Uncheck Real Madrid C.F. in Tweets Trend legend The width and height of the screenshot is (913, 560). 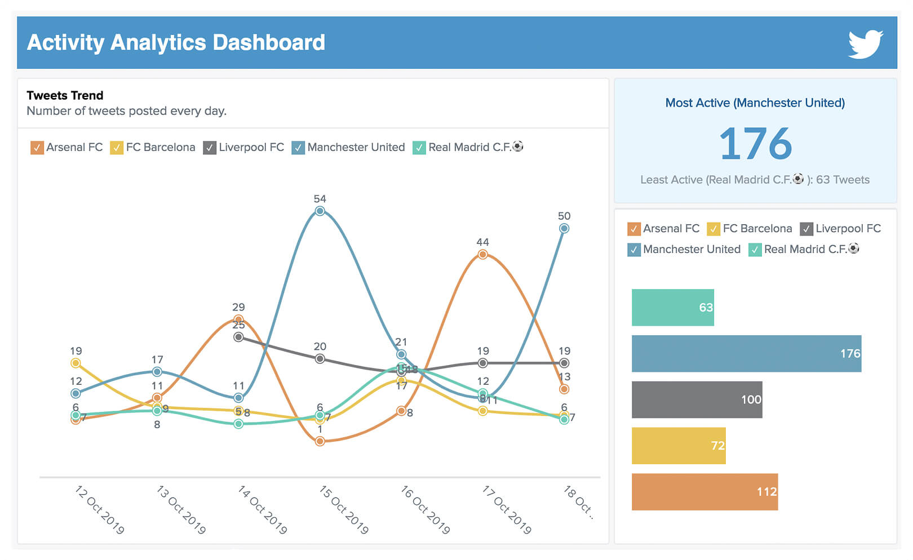tap(419, 148)
